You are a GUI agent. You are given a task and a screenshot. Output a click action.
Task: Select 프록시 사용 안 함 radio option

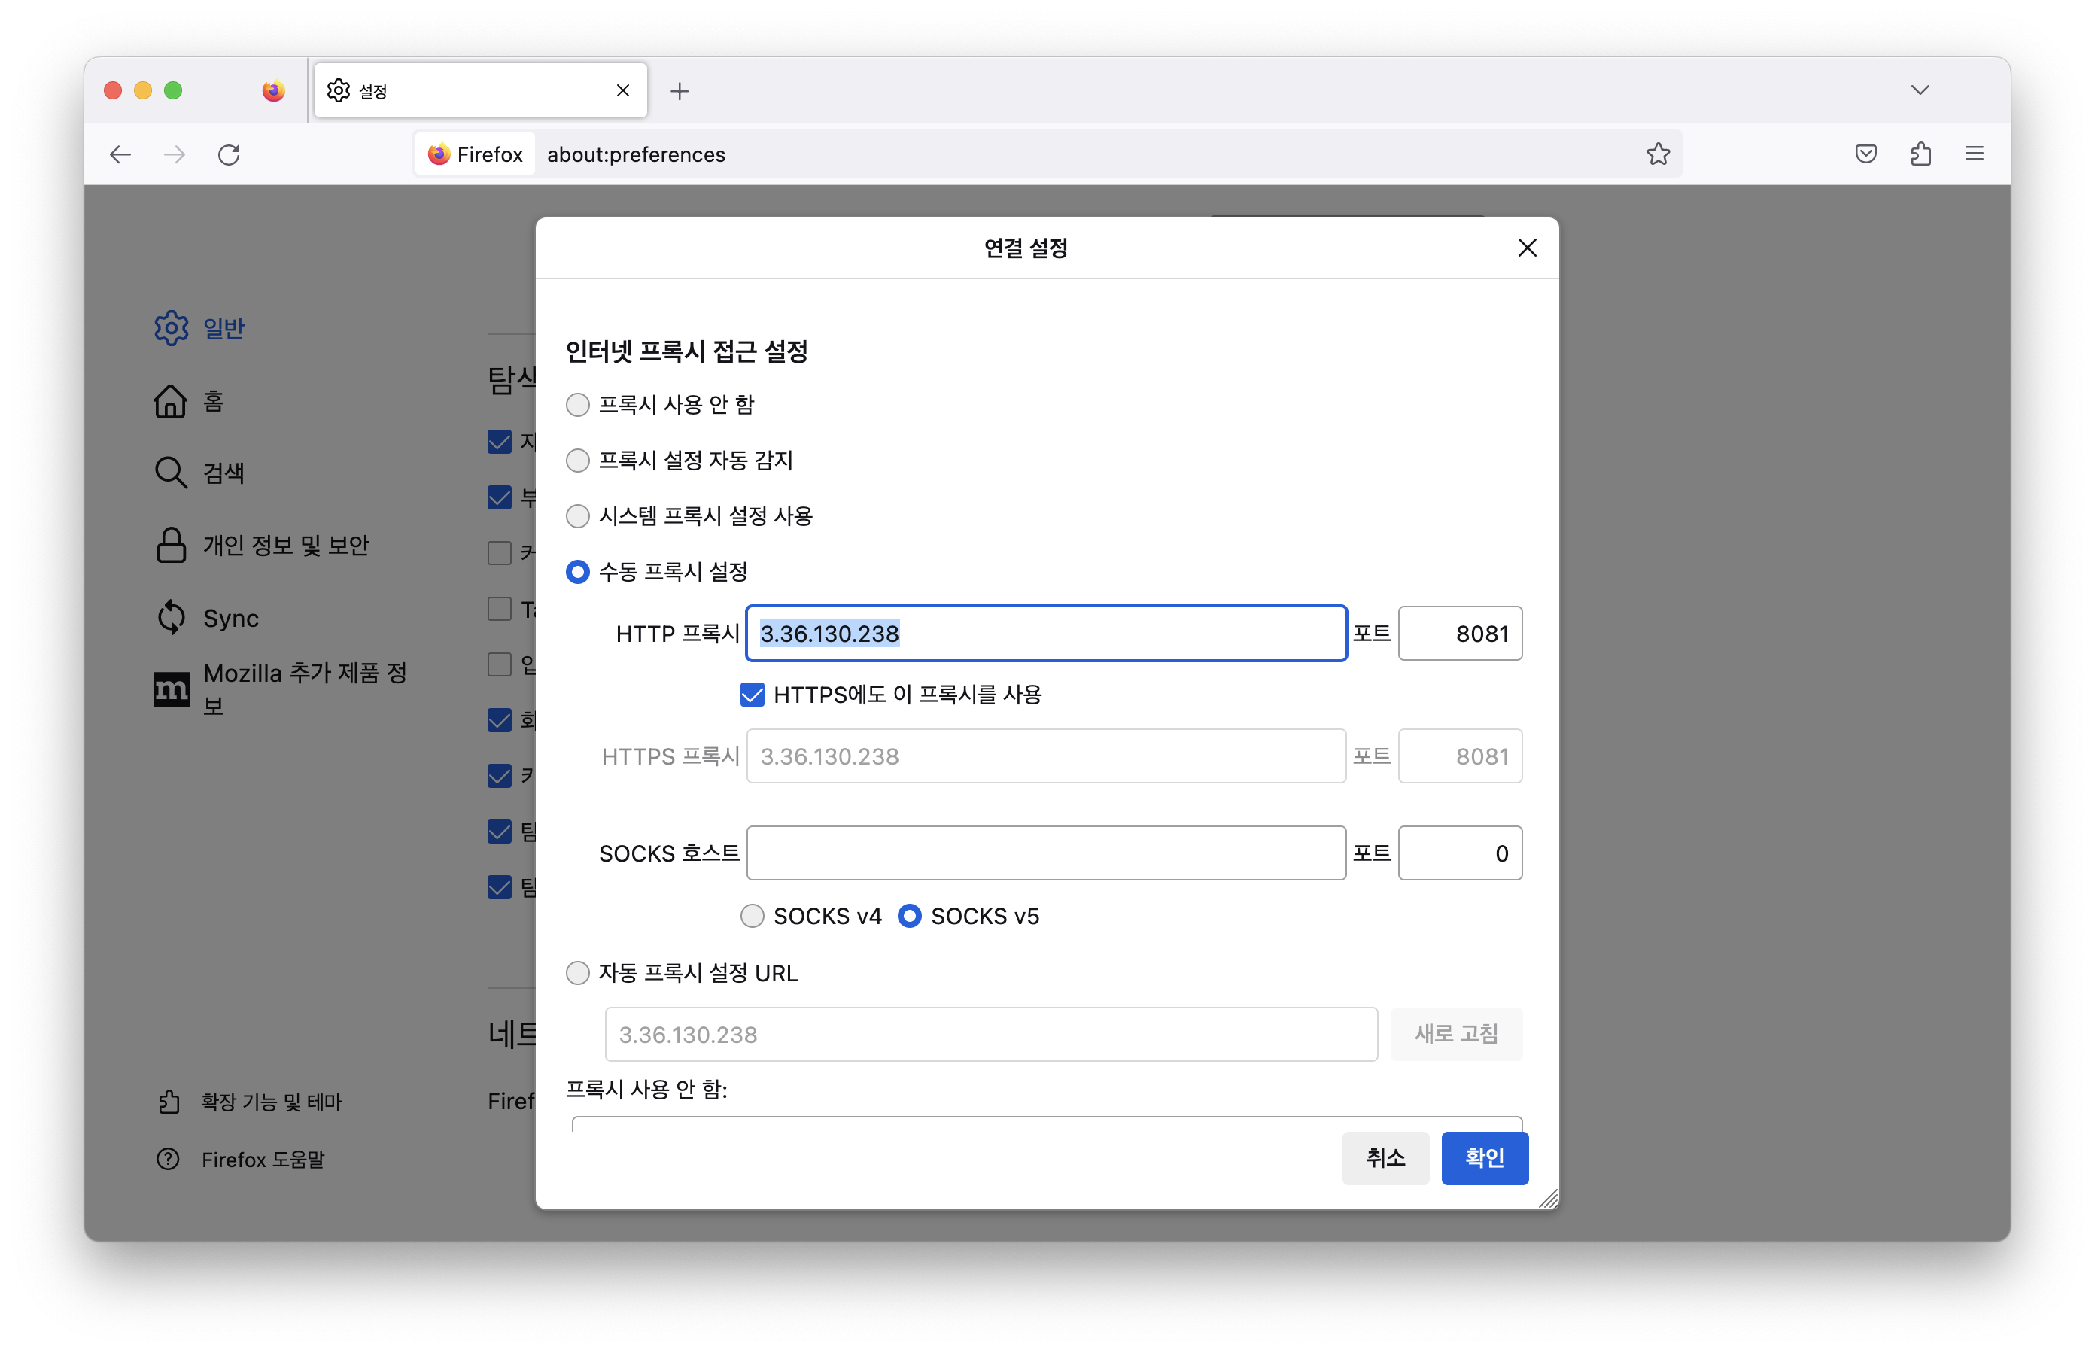coord(577,405)
